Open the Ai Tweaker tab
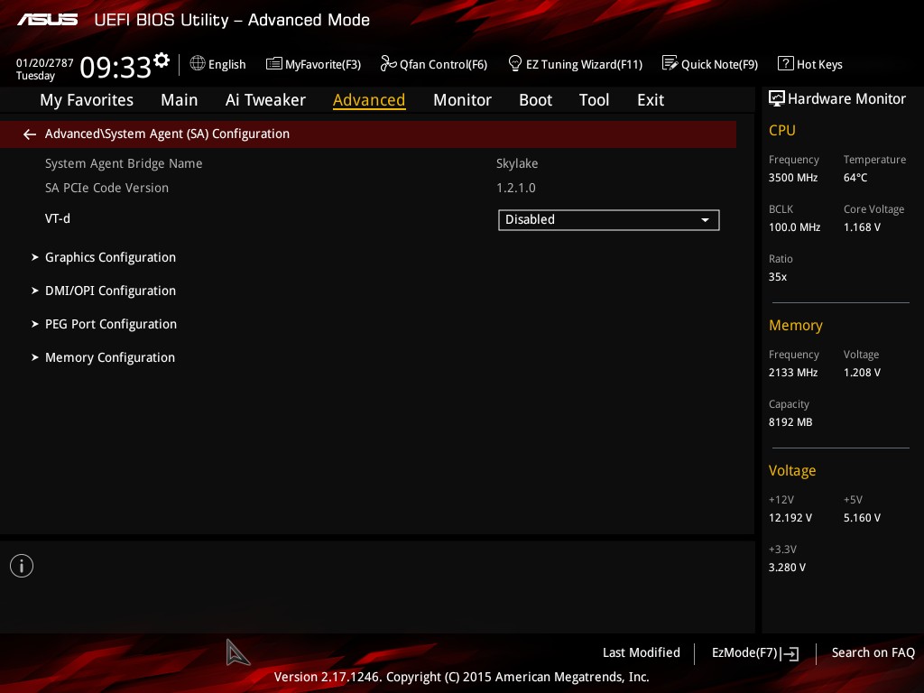This screenshot has height=693, width=924. tap(265, 100)
